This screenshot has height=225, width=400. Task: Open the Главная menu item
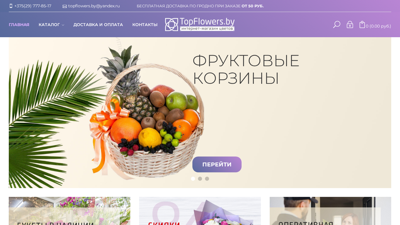(19, 25)
